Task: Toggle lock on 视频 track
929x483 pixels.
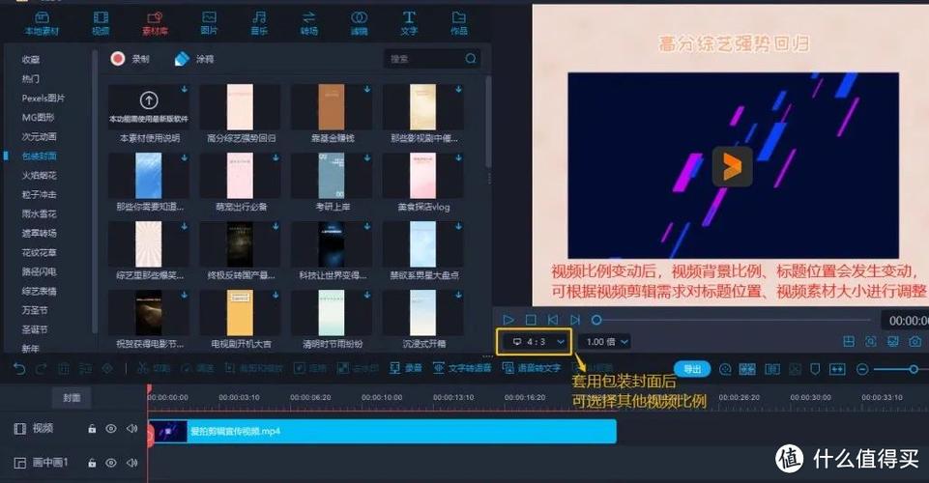Action: pos(92,429)
